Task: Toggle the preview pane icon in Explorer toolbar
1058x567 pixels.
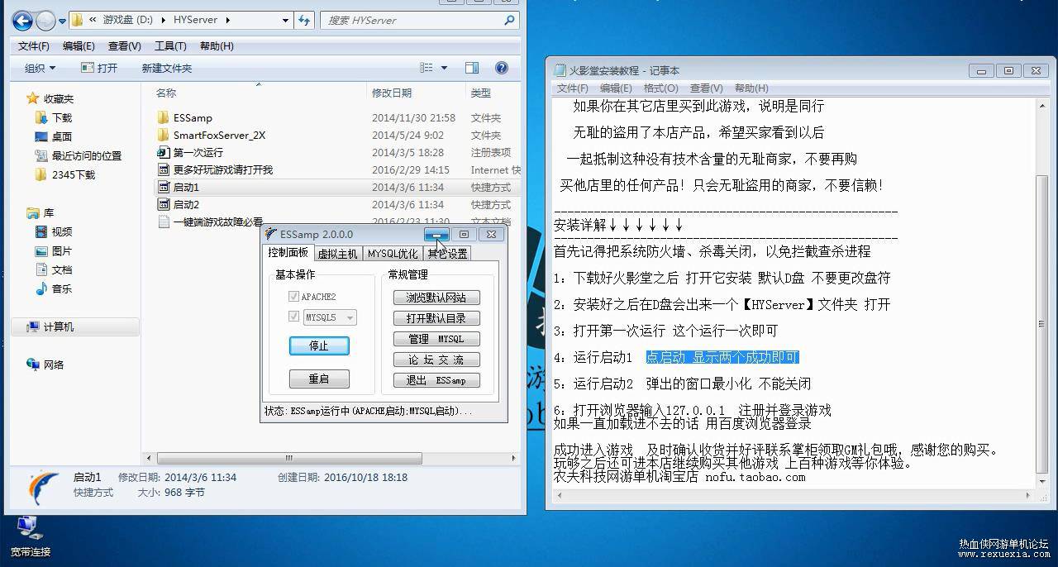Action: click(x=472, y=68)
